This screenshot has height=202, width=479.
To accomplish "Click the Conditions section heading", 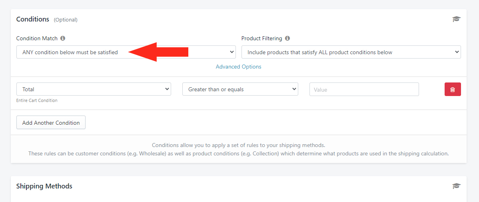I will click(x=33, y=19).
